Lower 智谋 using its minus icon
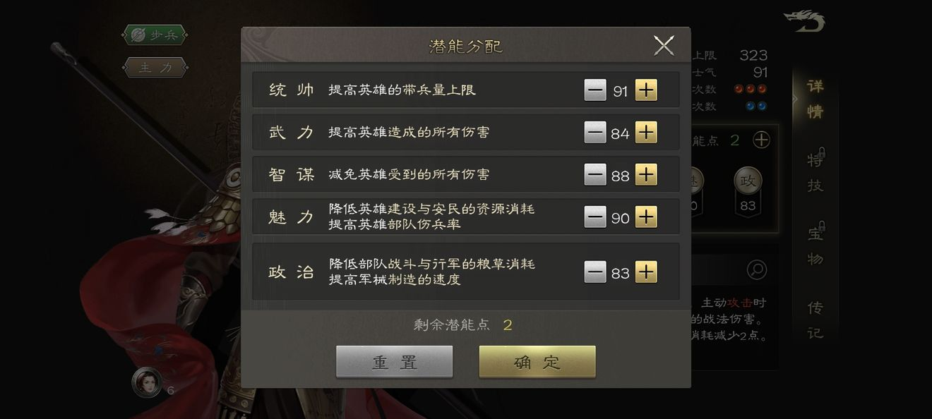 tap(595, 174)
